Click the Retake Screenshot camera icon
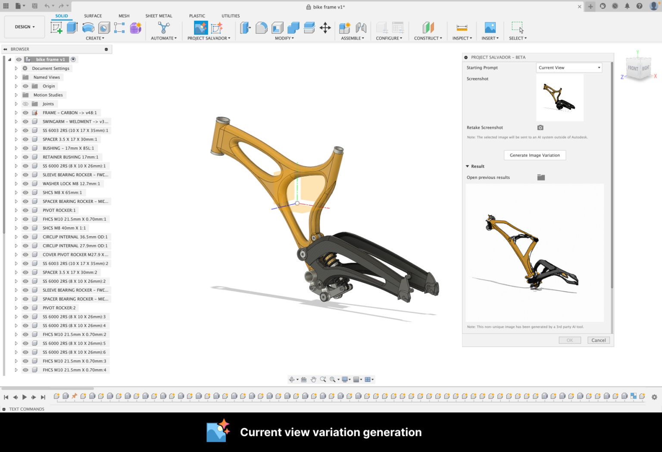The width and height of the screenshot is (662, 452). point(540,128)
